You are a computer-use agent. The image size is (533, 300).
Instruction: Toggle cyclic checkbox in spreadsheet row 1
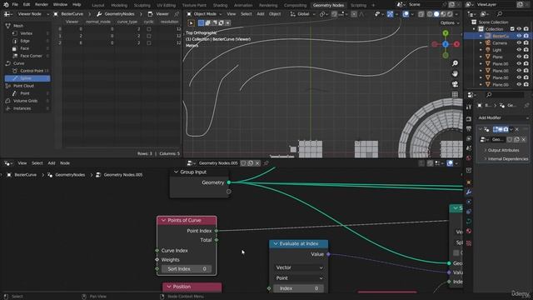click(149, 36)
